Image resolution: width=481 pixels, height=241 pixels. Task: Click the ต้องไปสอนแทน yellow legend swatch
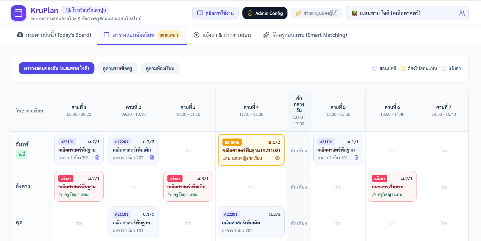(403, 68)
